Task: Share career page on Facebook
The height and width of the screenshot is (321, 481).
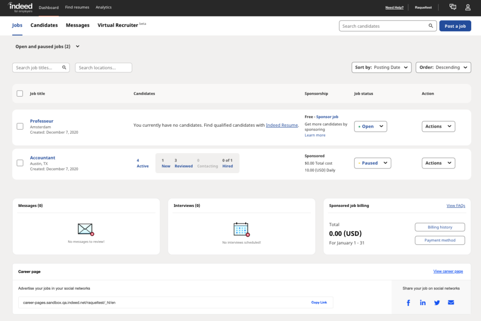Action: [x=408, y=303]
